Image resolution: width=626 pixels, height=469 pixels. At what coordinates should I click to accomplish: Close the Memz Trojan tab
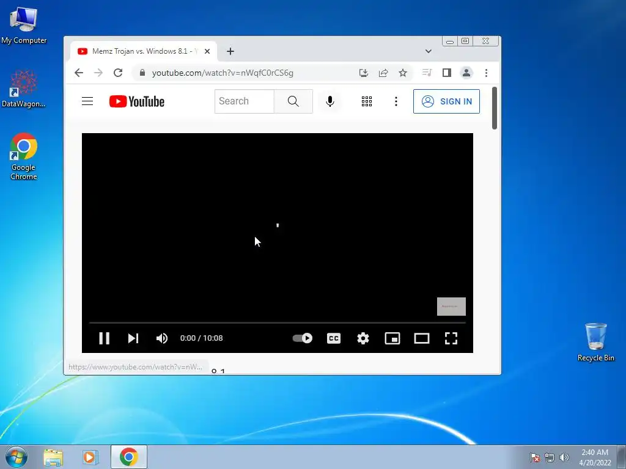tap(207, 51)
